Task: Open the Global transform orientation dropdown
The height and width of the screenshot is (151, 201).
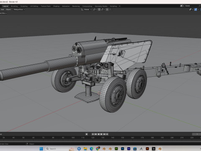Action: click(86, 10)
